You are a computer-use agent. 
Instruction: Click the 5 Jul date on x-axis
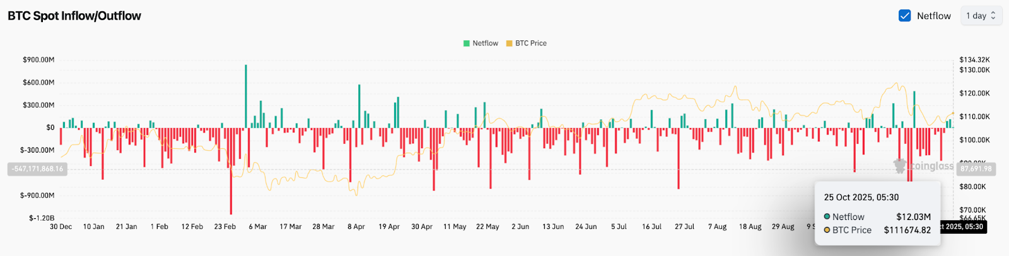click(x=619, y=226)
